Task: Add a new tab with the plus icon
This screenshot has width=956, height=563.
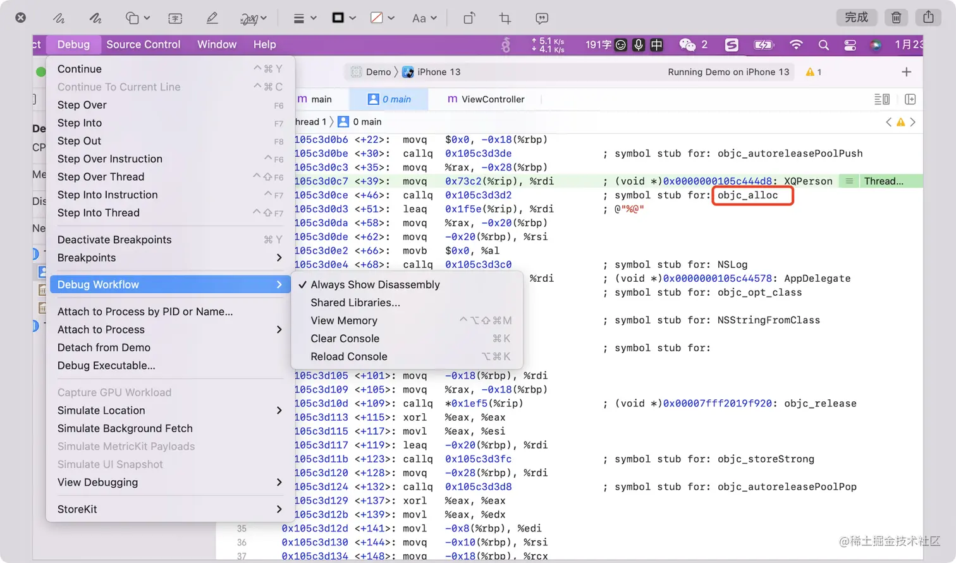Action: 907,72
